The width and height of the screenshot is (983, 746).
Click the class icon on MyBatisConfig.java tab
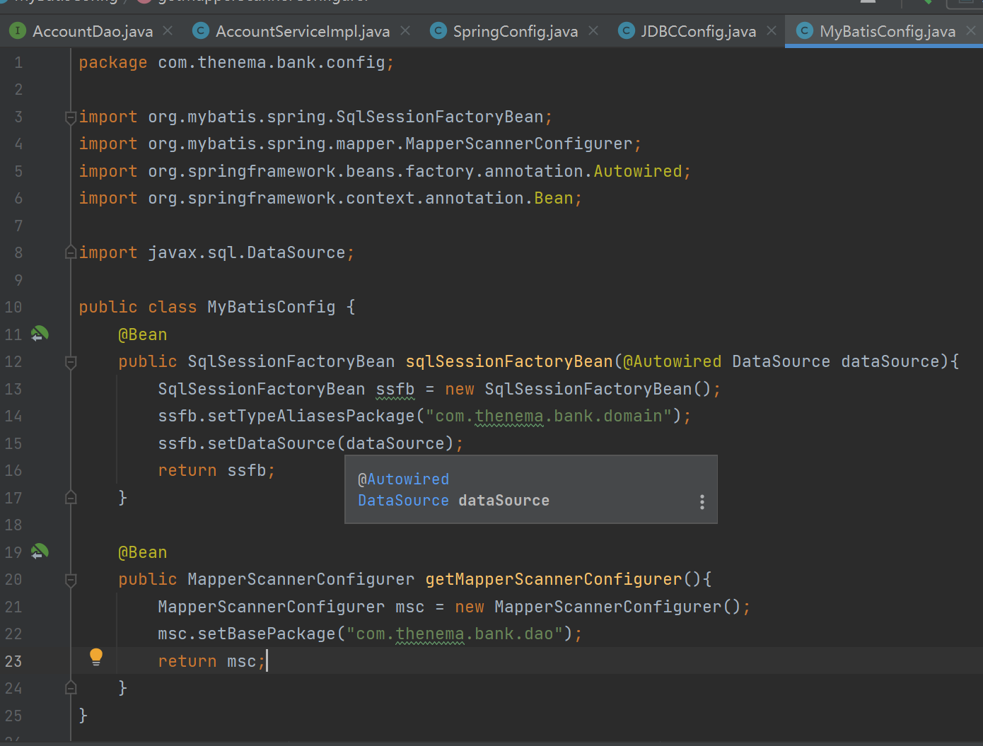click(805, 31)
